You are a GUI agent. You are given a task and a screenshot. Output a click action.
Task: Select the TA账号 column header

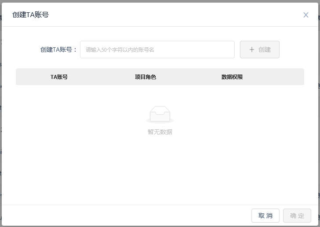point(59,77)
